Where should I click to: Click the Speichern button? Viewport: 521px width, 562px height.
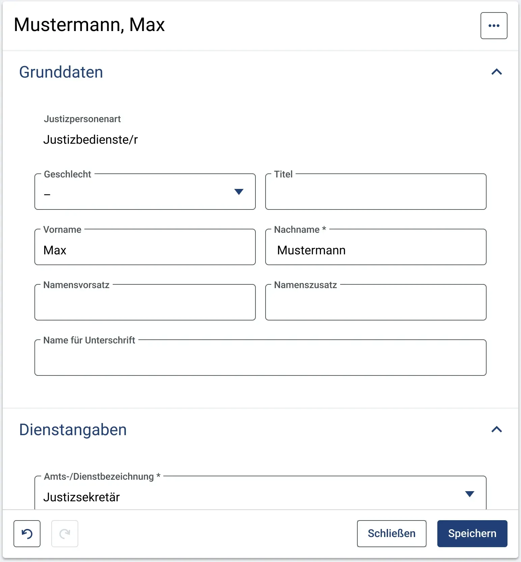click(472, 533)
